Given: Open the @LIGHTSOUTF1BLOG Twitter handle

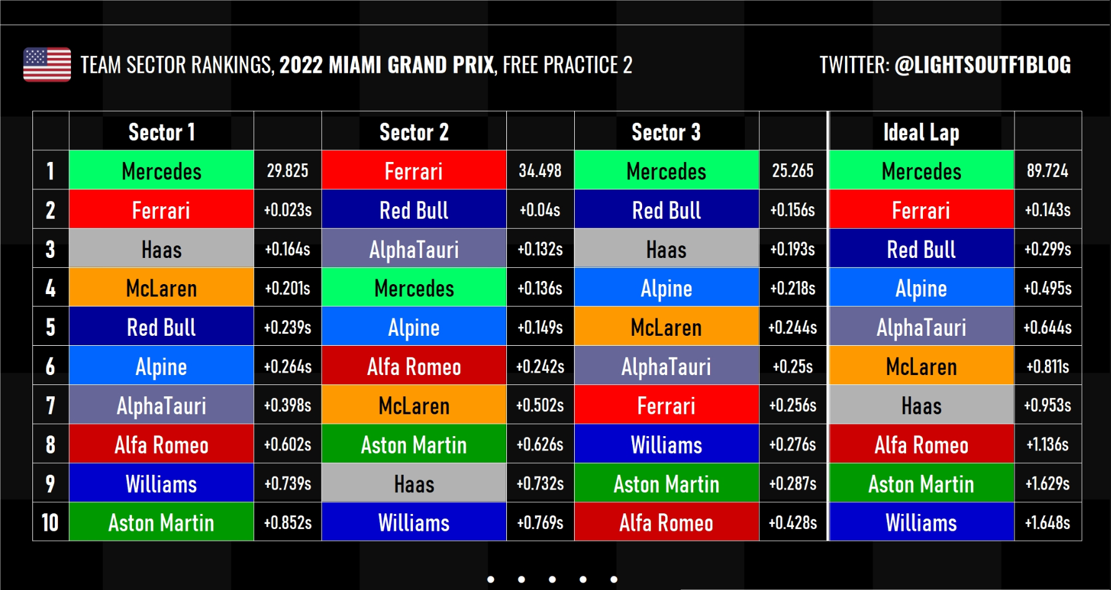Looking at the screenshot, I should click(982, 65).
